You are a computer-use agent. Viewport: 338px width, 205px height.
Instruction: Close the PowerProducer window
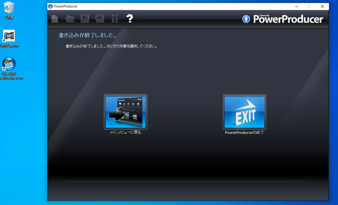(322, 6)
